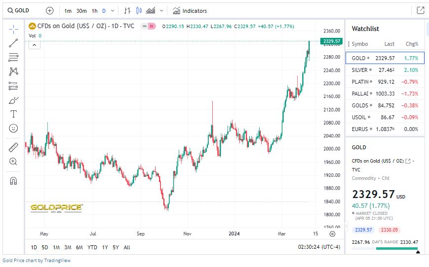
Task: Set range to 5D
Action: click(x=45, y=247)
